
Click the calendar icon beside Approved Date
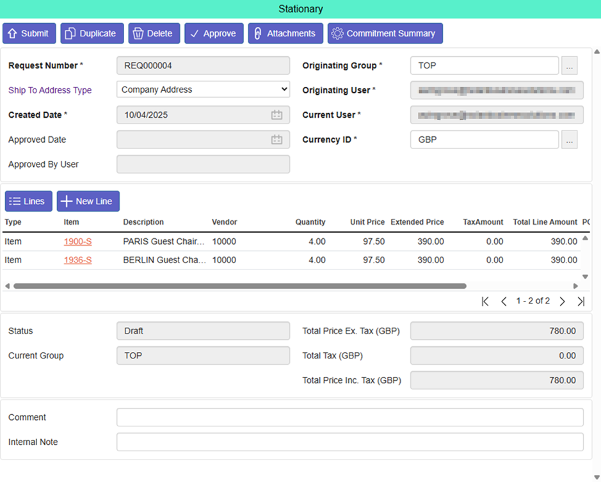click(x=278, y=140)
